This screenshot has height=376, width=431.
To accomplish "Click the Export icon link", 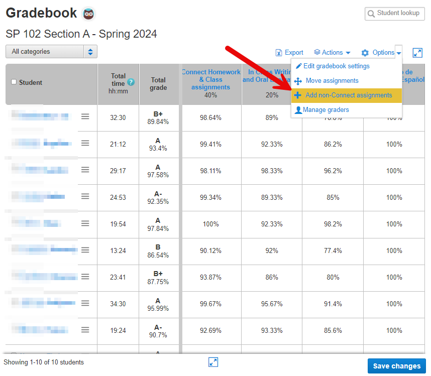I will tap(289, 53).
